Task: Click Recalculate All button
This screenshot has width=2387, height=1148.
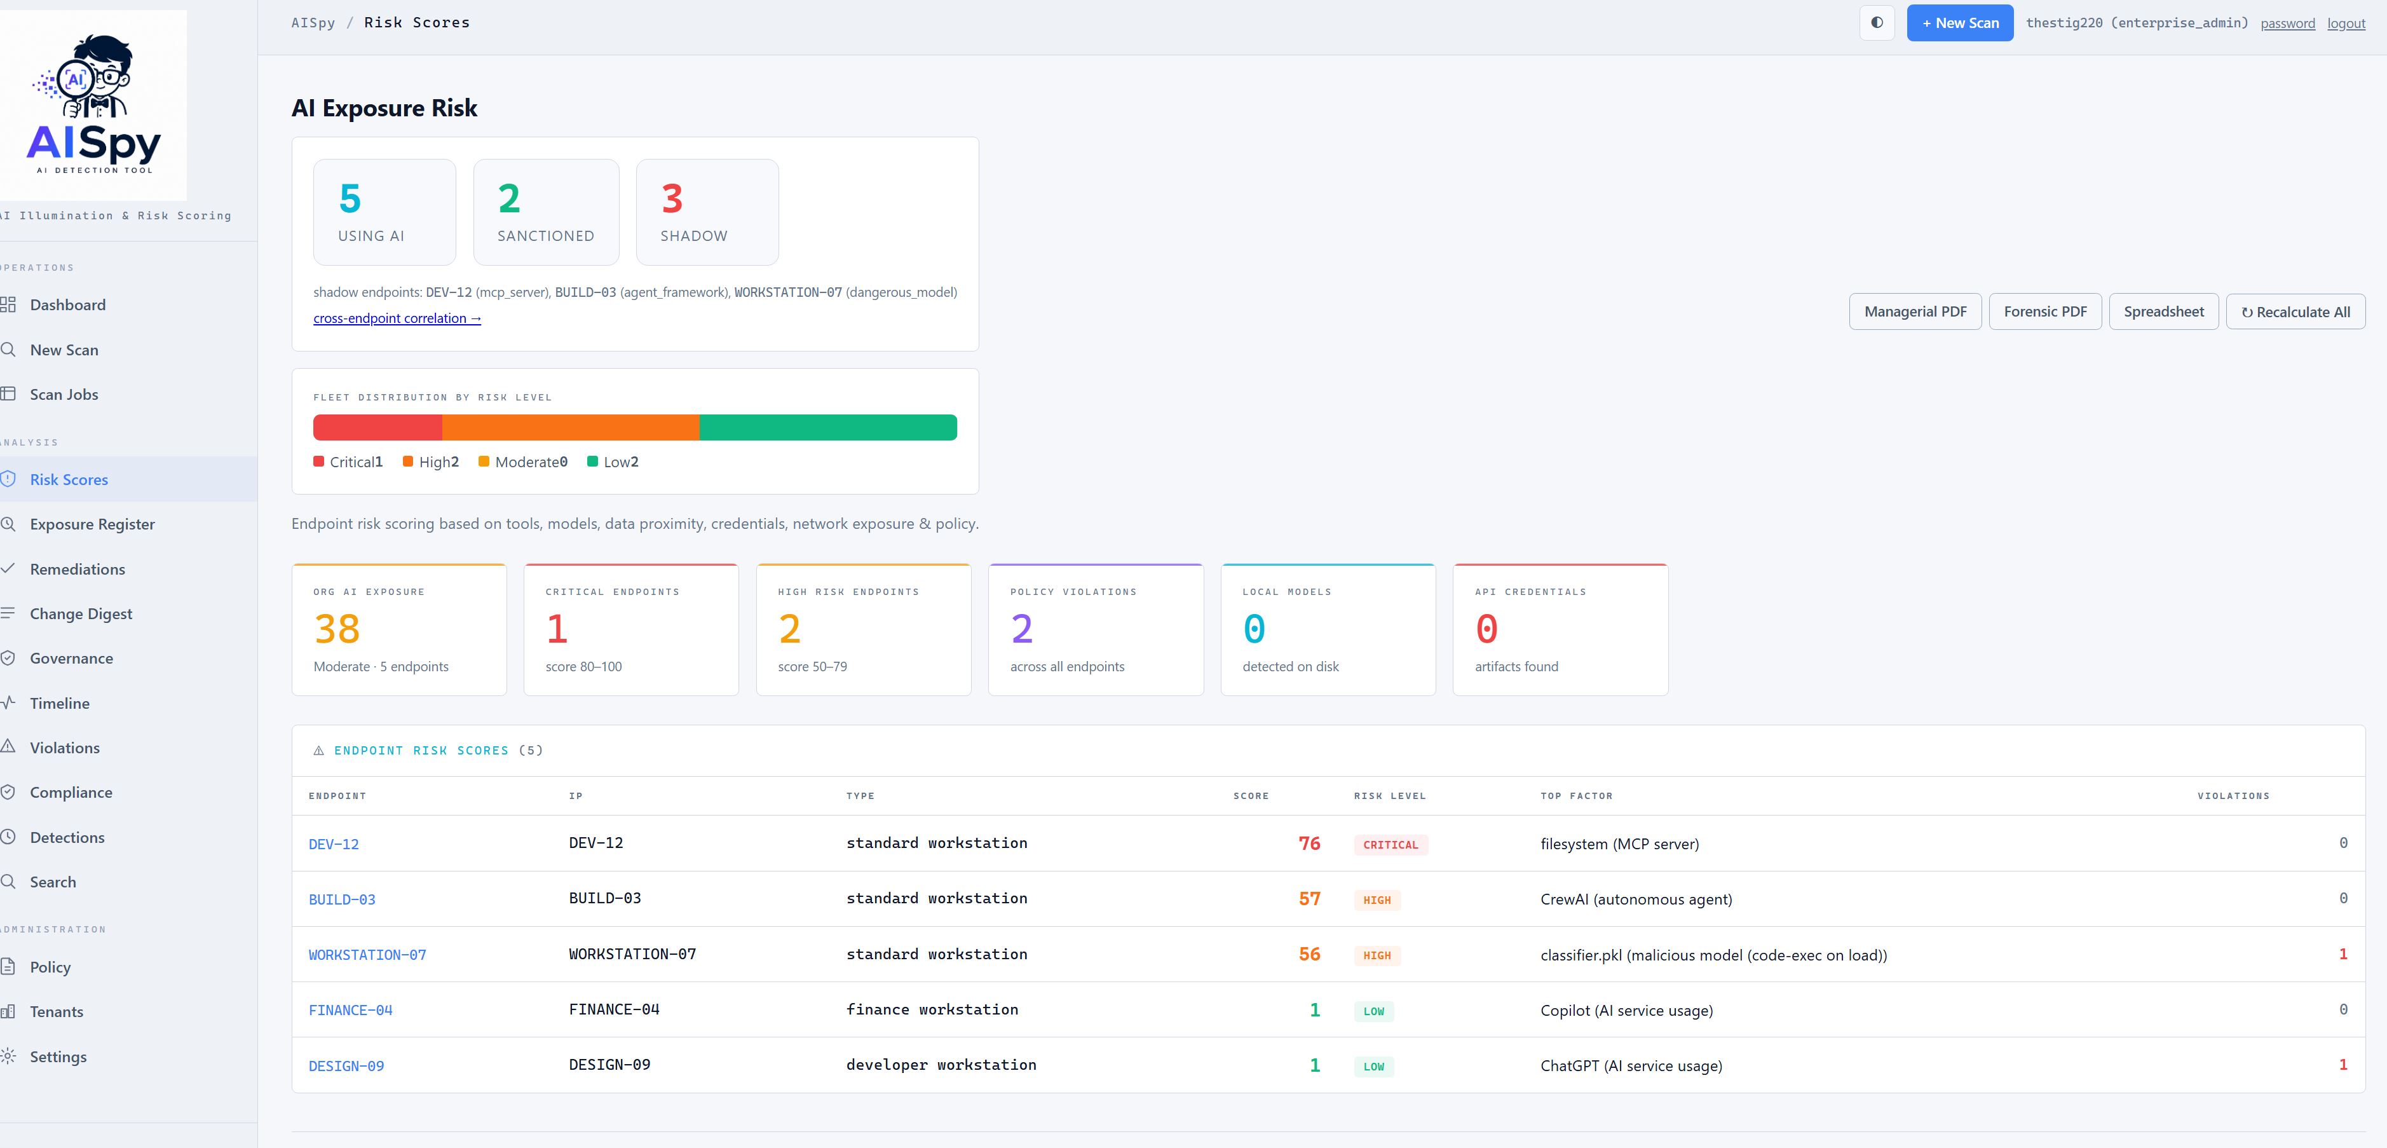Action: tap(2295, 311)
